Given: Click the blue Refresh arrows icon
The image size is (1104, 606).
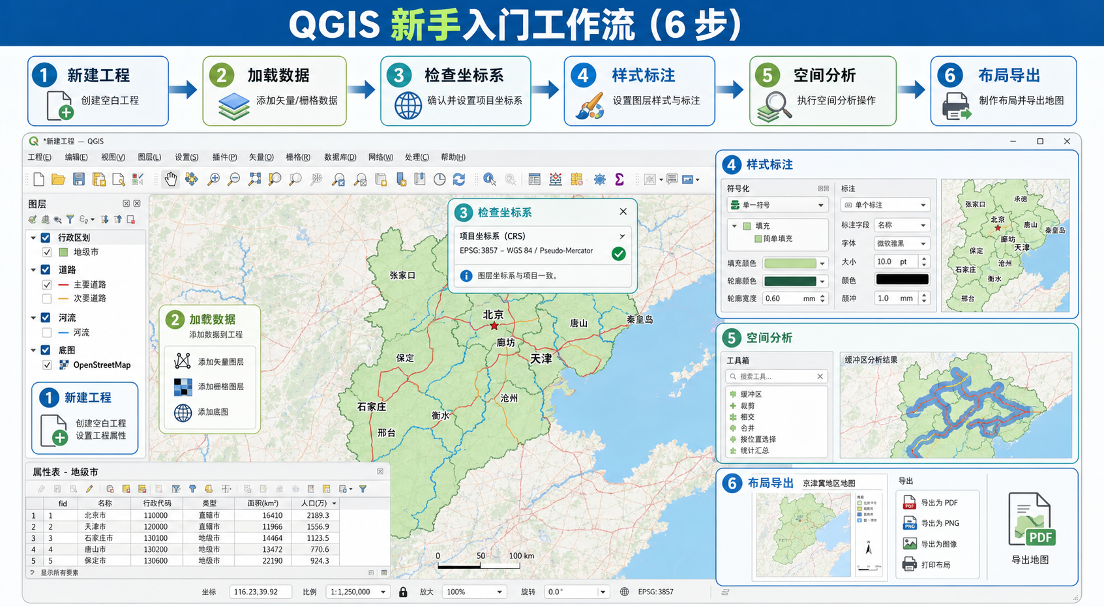Looking at the screenshot, I should pos(459,179).
